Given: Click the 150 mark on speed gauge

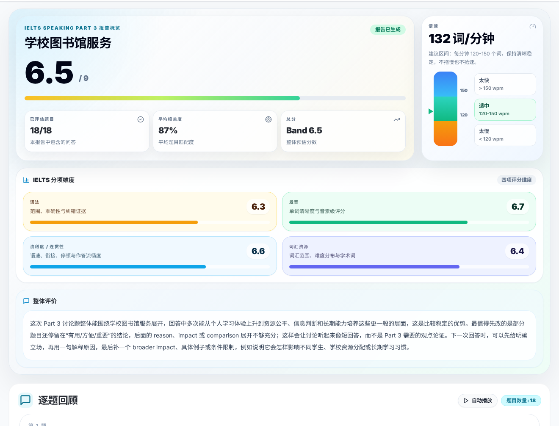Looking at the screenshot, I should [x=464, y=91].
